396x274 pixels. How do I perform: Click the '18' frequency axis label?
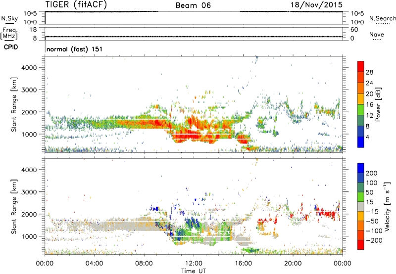tap(33, 30)
